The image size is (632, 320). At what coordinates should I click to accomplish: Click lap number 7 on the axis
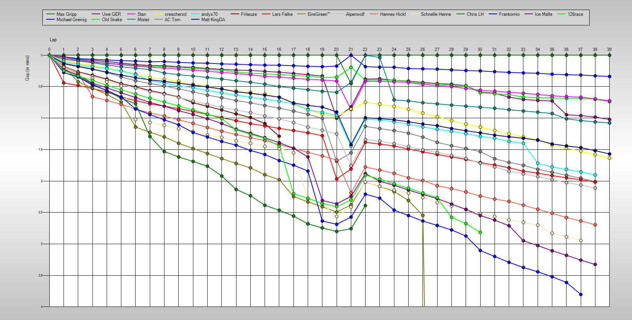tap(150, 49)
